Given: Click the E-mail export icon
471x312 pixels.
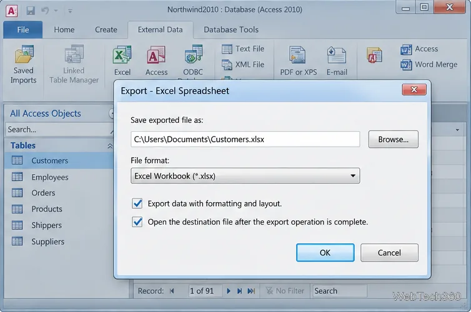Looking at the screenshot, I should [337, 61].
